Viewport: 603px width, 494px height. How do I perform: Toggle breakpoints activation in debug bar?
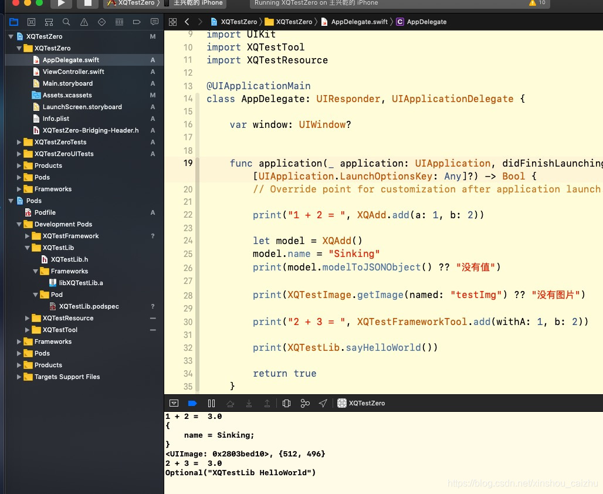192,403
